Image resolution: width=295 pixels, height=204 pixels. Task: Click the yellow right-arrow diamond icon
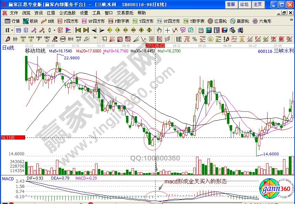tap(117, 30)
